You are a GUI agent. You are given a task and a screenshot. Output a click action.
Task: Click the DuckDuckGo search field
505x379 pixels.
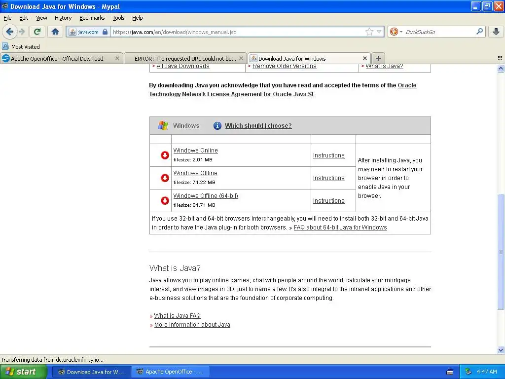point(439,32)
